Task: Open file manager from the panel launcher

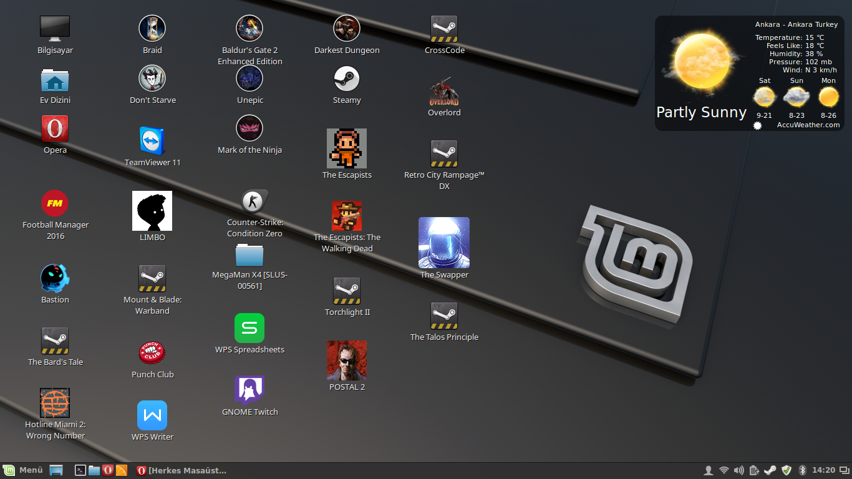Action: pos(94,470)
